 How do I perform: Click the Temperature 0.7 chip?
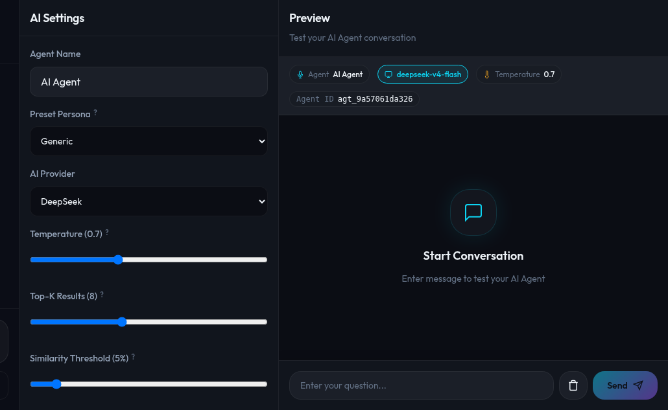[518, 74]
